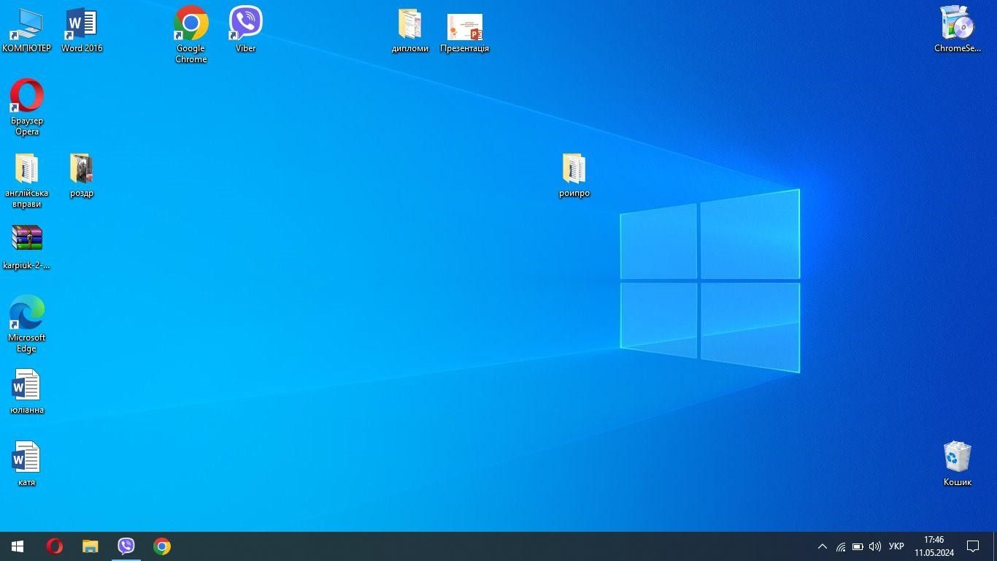Open File Explorer from the taskbar
The width and height of the screenshot is (997, 561).
coord(91,546)
